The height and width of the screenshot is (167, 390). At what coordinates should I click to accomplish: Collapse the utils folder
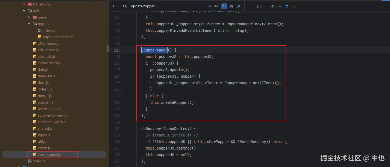coord(24,11)
